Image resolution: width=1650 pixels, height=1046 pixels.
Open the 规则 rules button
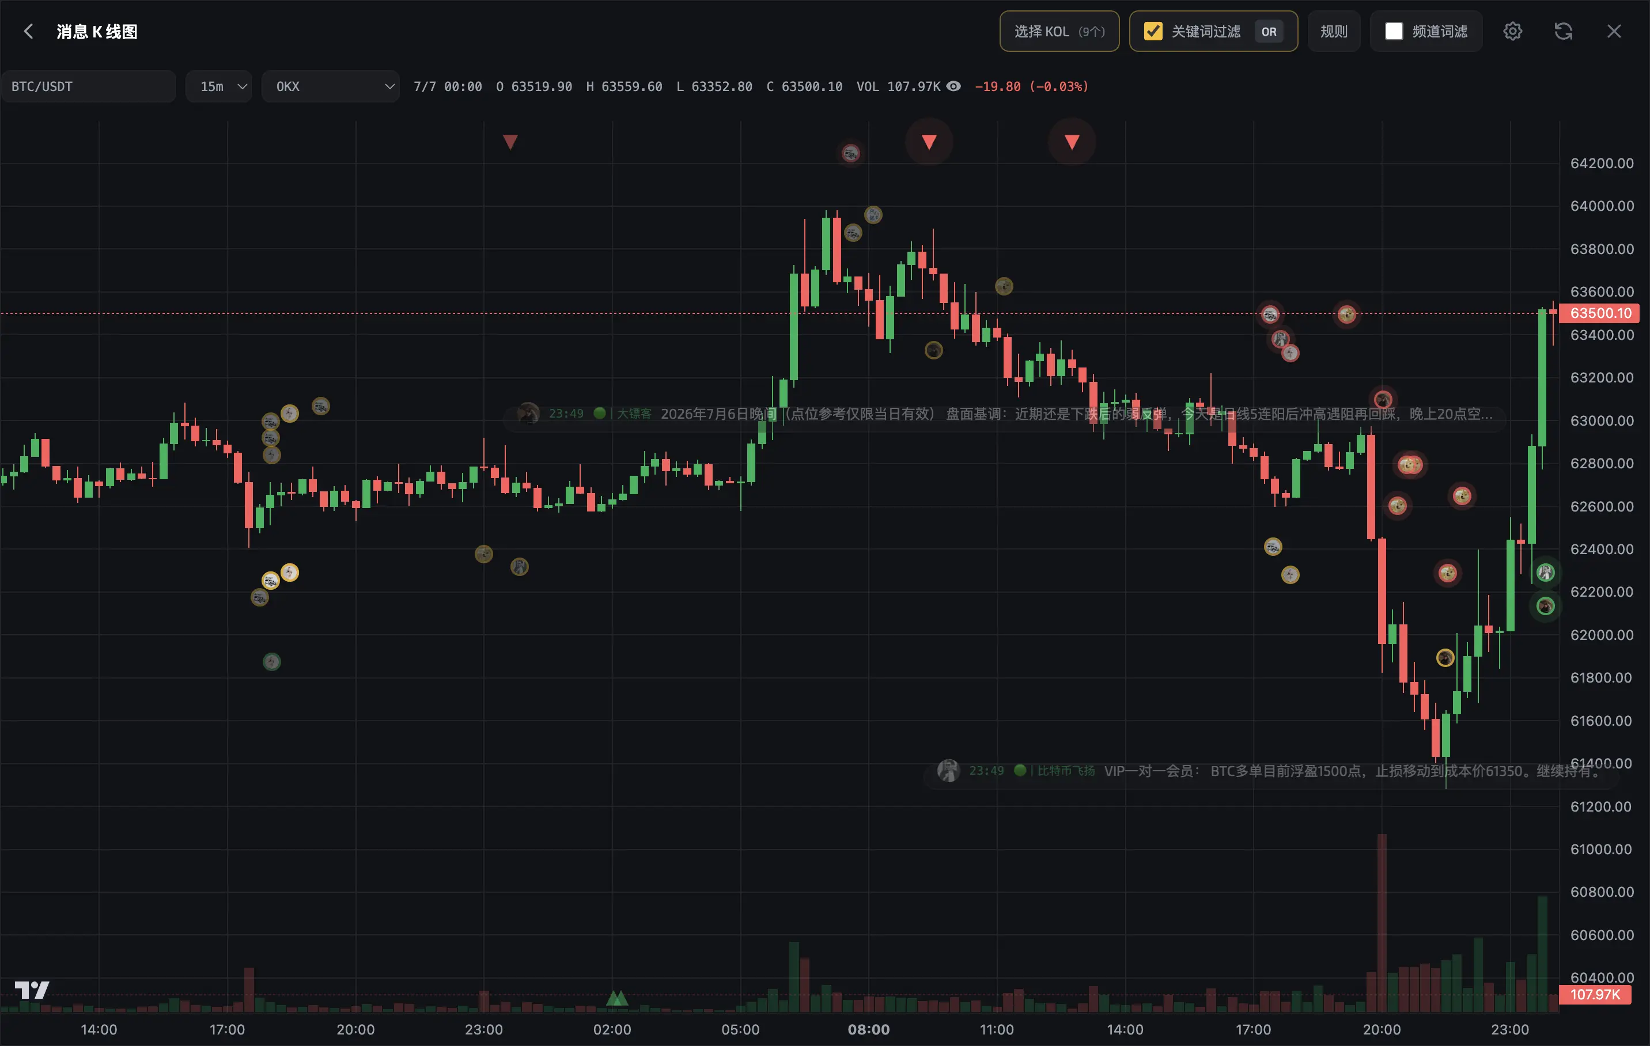(x=1334, y=32)
